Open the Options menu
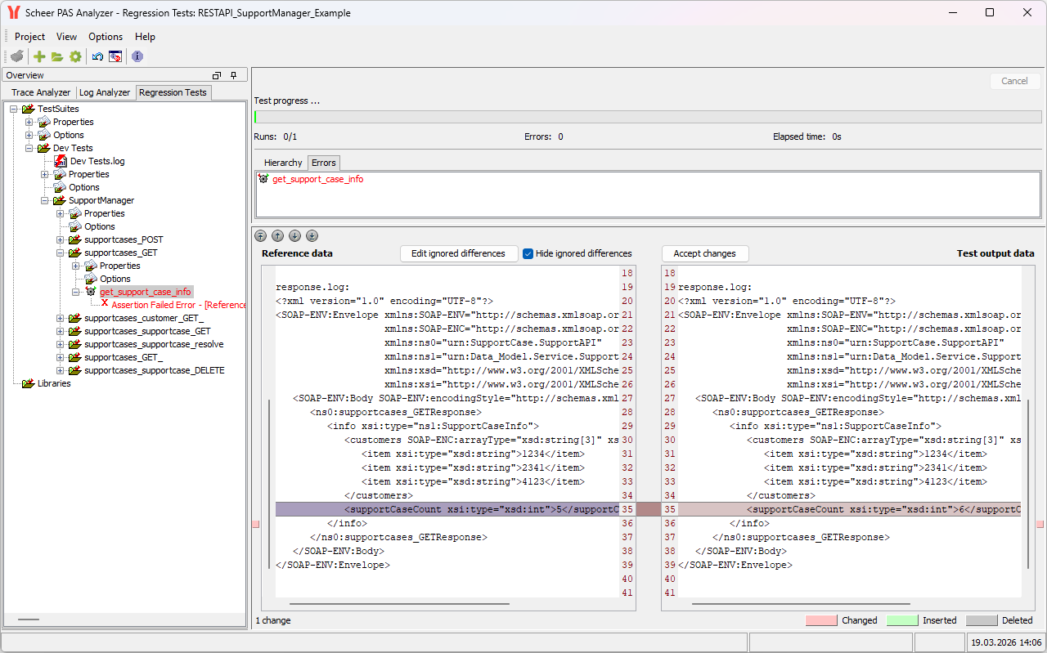1047x653 pixels. coord(106,37)
